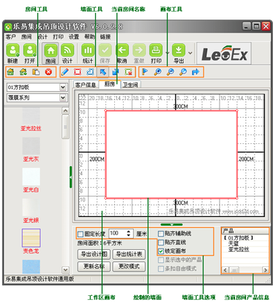Click house icon with green arrow
The width and height of the screenshot is (277, 304).
coord(23,72)
